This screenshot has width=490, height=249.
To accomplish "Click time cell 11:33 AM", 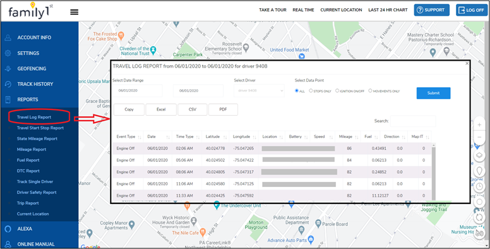I will (x=184, y=195).
